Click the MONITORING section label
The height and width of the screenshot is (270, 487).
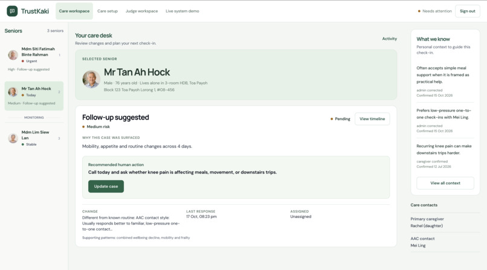[x=34, y=118]
